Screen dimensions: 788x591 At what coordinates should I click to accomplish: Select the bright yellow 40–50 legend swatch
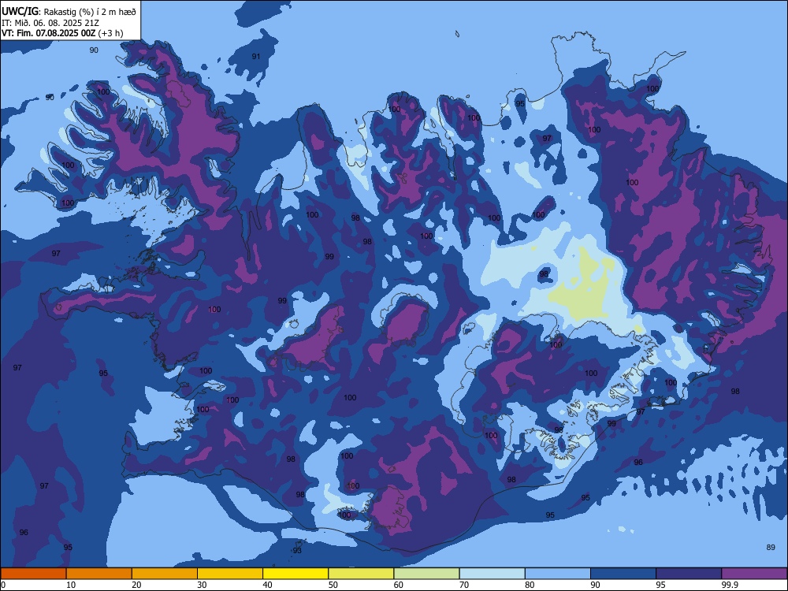click(x=295, y=574)
